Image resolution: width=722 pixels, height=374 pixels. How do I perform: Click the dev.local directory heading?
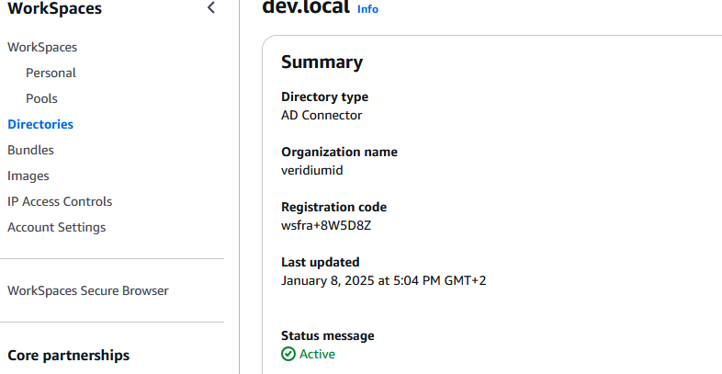[x=306, y=7]
